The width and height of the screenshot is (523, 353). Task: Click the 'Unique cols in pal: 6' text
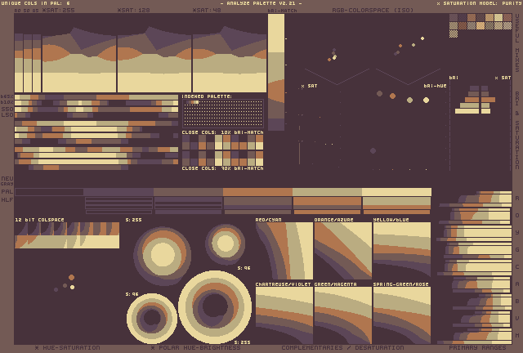pos(36,3)
